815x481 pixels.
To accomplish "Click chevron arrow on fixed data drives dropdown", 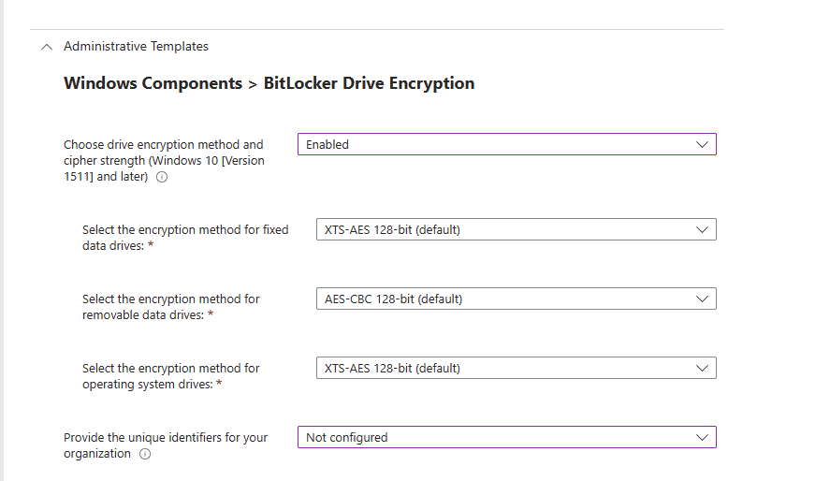I will tap(703, 229).
